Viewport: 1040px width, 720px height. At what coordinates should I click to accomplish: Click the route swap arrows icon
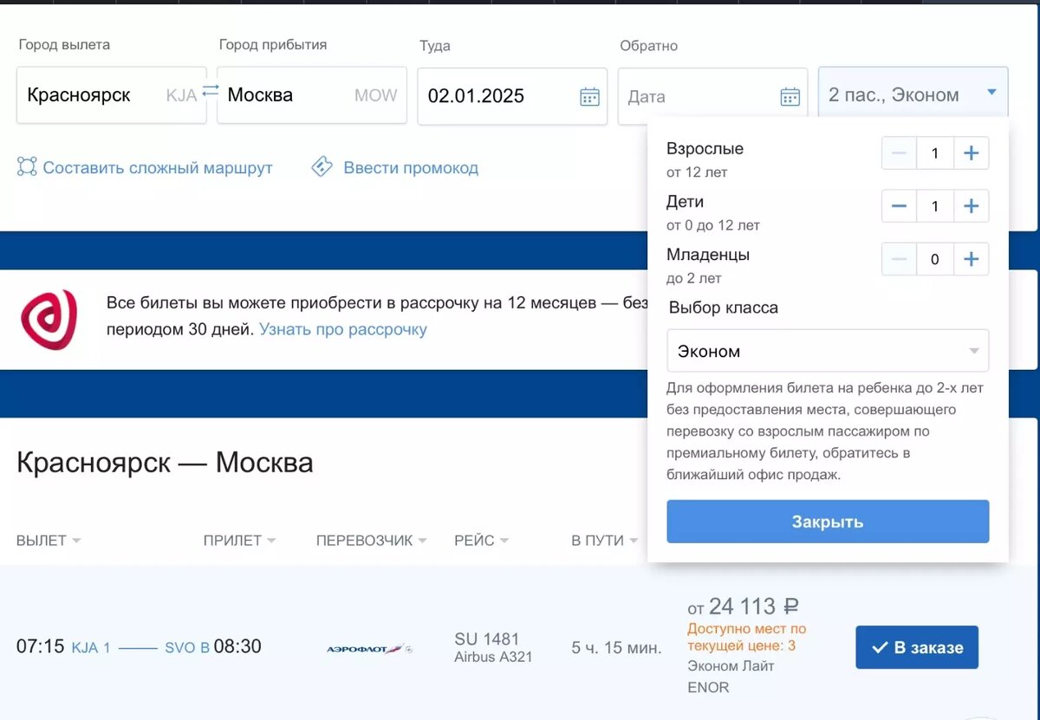click(211, 89)
